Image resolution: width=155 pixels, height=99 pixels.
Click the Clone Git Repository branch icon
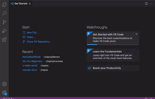coord(24,41)
